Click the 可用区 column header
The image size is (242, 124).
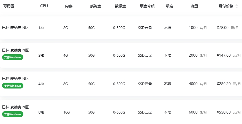point(9,6)
